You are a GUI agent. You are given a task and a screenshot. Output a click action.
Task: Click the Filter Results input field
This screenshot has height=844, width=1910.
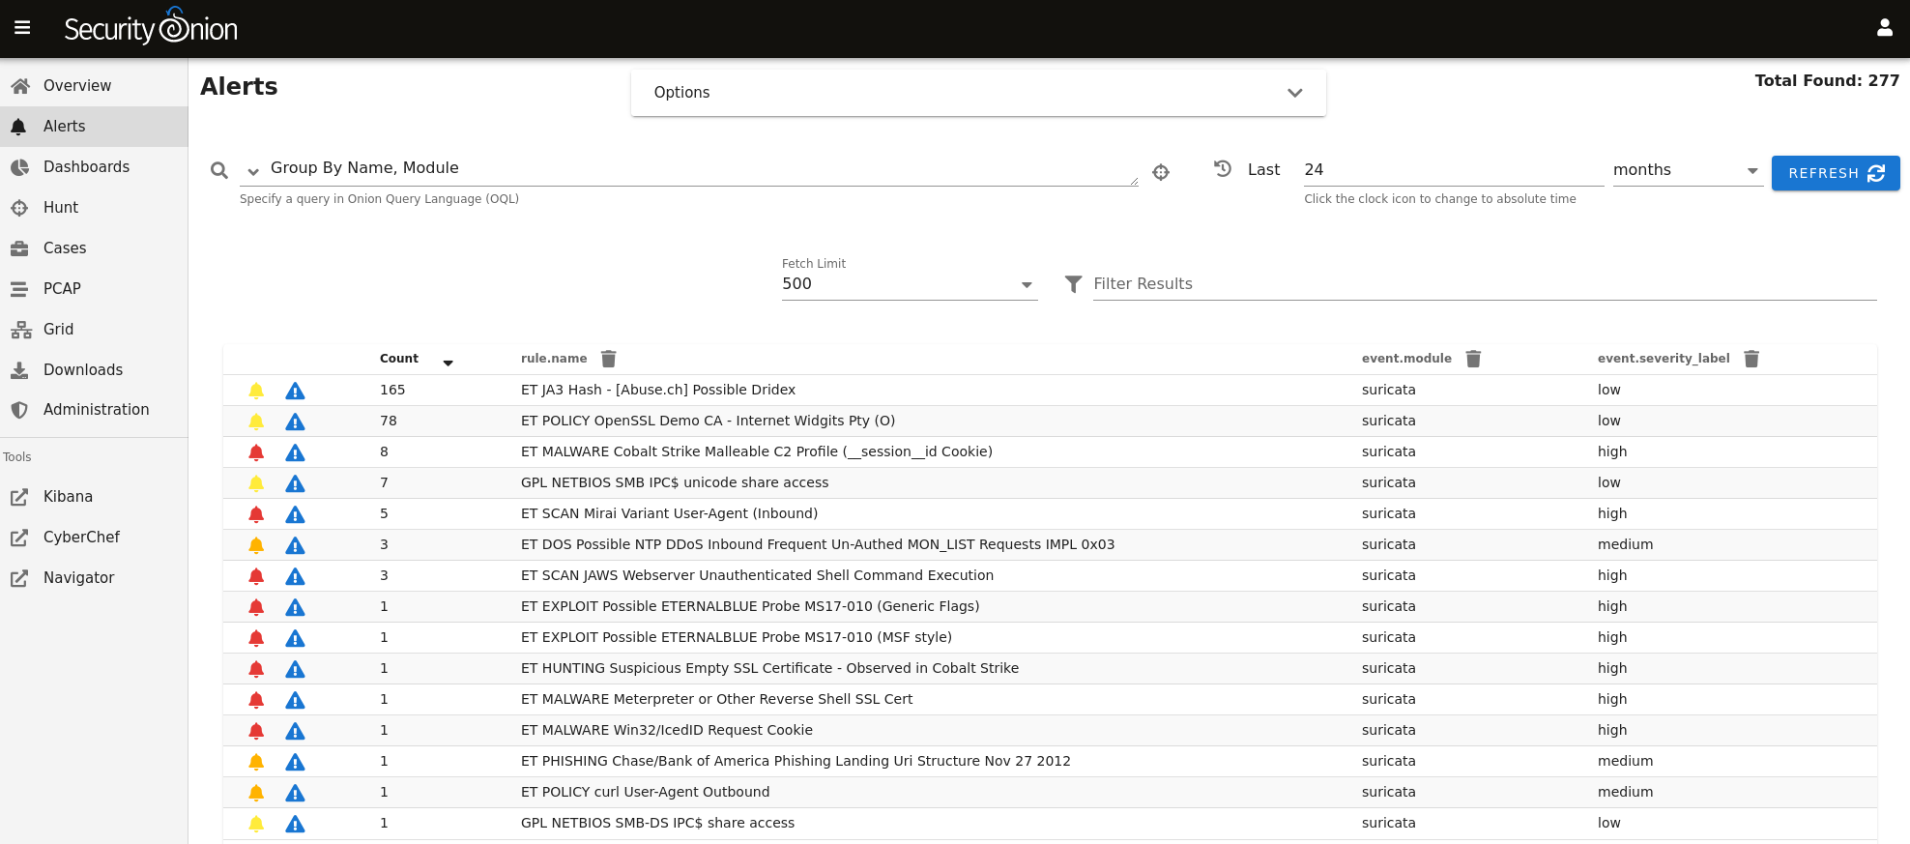click(x=1484, y=284)
